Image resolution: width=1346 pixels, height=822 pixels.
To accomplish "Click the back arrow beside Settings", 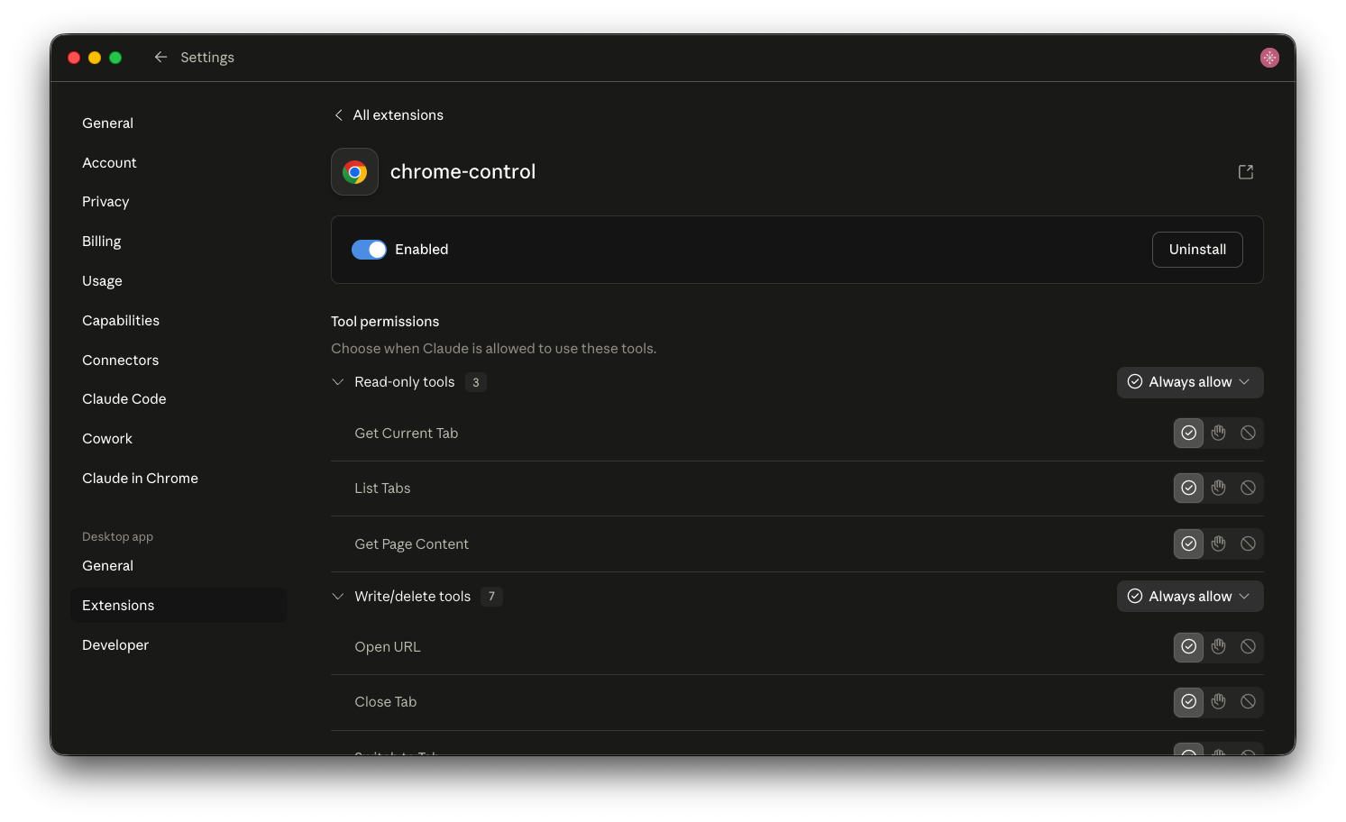I will (160, 57).
